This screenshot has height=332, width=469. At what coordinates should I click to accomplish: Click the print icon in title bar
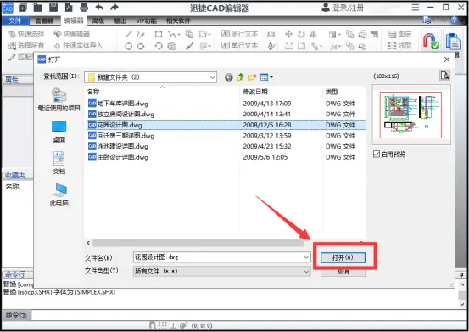84,8
